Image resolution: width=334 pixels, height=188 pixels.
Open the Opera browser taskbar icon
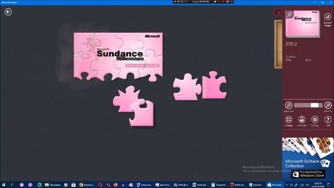pos(100,185)
